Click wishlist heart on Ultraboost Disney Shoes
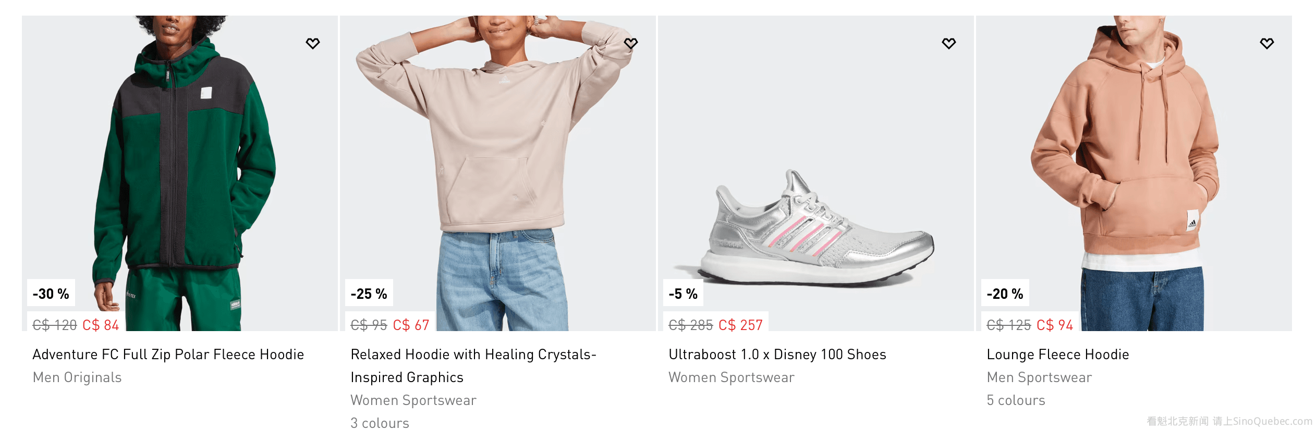 (948, 43)
